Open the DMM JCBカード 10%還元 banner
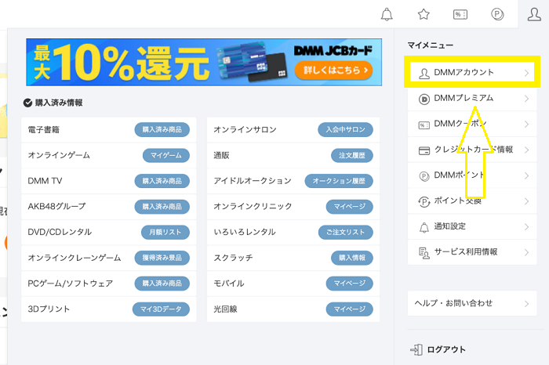 click(204, 62)
